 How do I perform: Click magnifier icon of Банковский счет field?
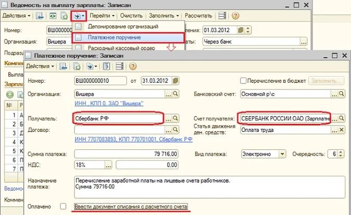[x=342, y=94]
